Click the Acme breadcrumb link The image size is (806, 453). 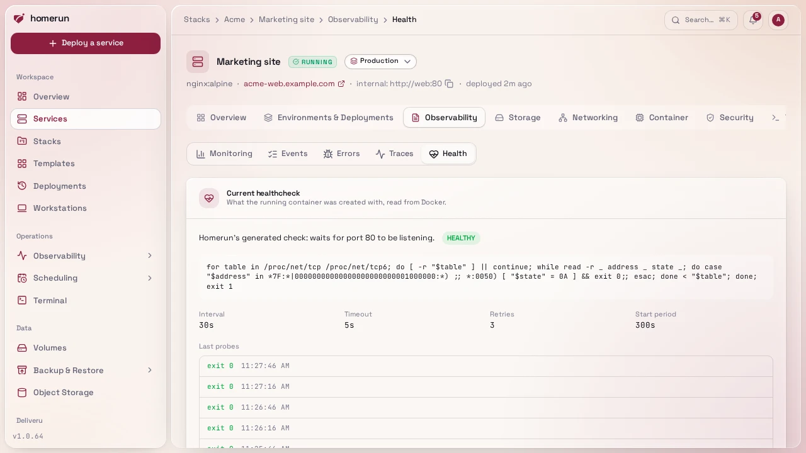click(x=234, y=20)
